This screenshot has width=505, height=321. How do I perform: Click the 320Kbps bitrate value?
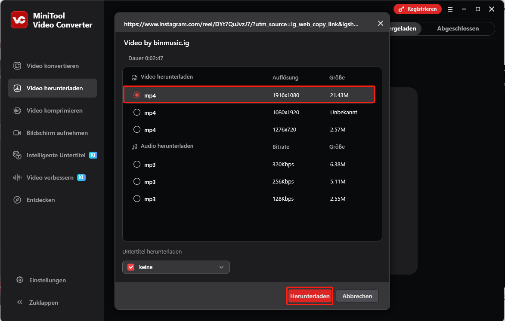tap(283, 164)
